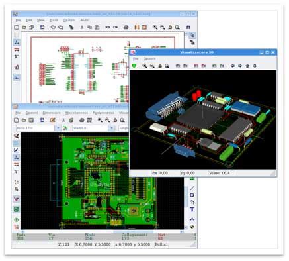Open Dimensioni menu in PCB editor
The width and height of the screenshot is (289, 261).
coord(52,113)
